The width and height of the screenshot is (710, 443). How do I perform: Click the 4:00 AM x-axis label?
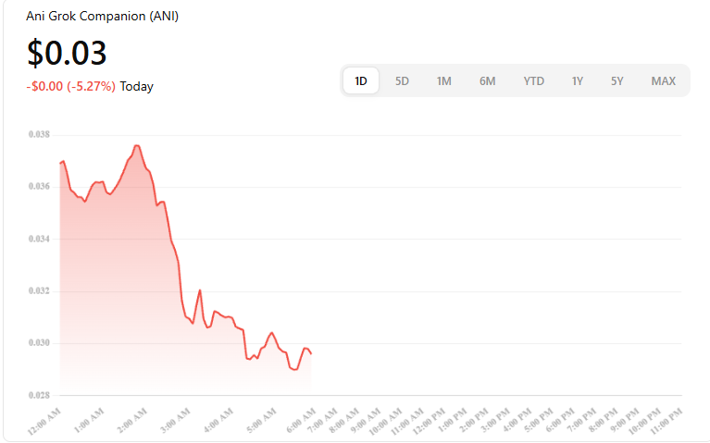pos(218,421)
